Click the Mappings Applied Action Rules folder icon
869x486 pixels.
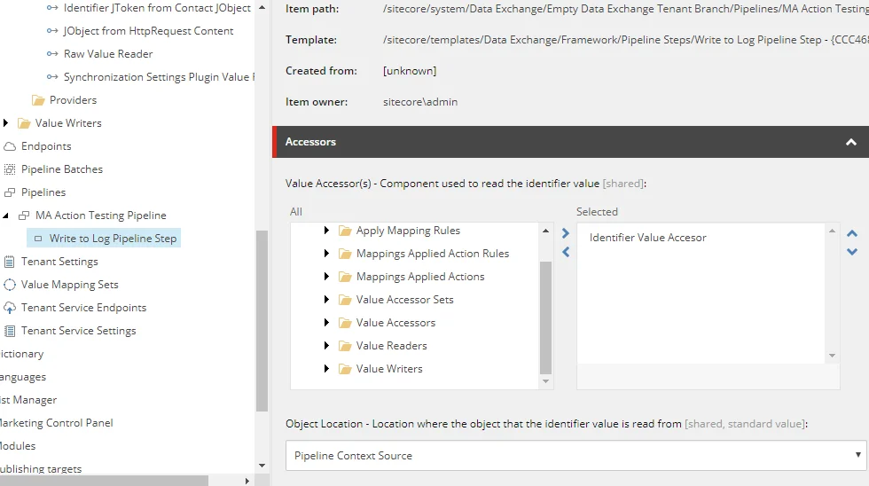click(345, 254)
